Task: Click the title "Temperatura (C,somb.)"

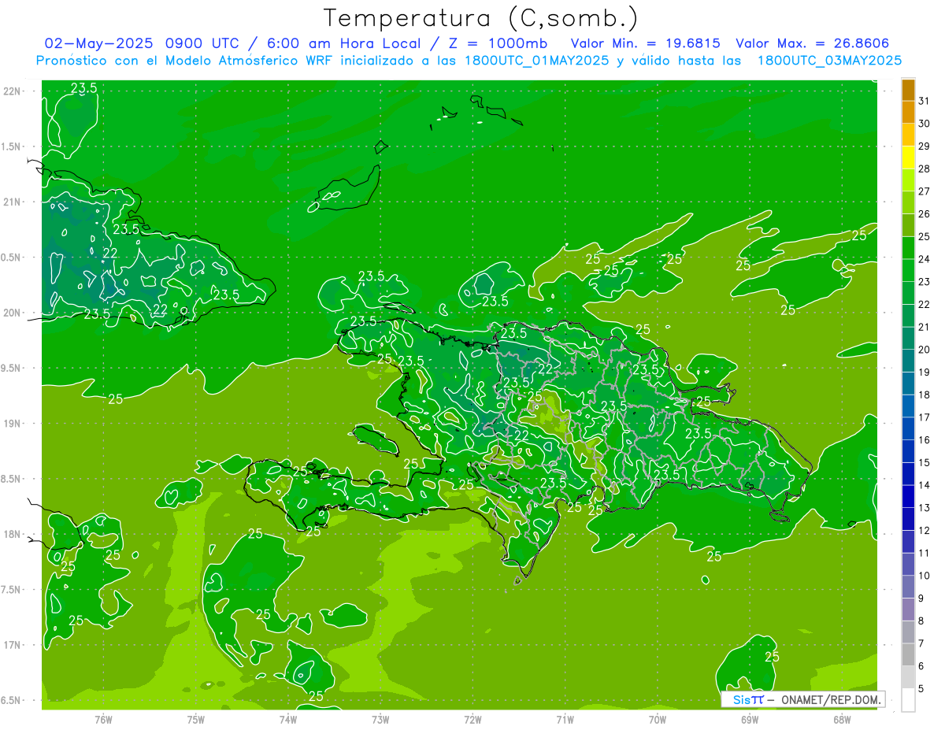Action: point(480,18)
